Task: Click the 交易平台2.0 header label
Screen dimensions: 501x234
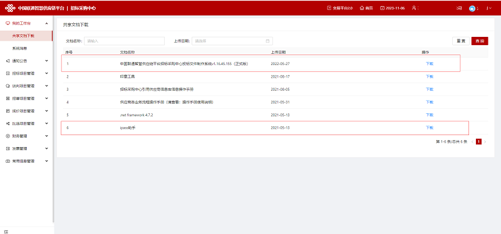Action: pos(343,8)
